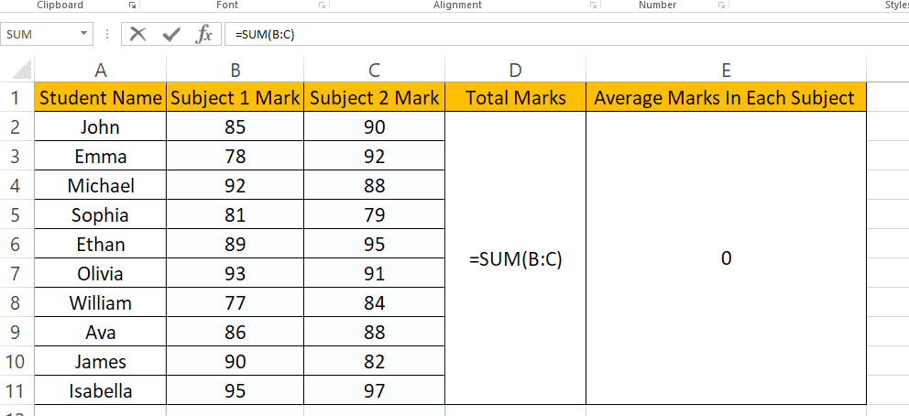Click inside the formula bar text
The height and width of the screenshot is (416, 909).
tap(550, 35)
